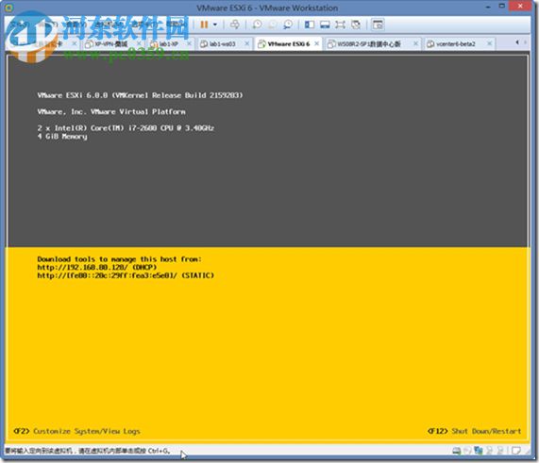Send Ctrl+Alt+Del to the virtual machine
This screenshot has height=463, width=539.
point(235,25)
